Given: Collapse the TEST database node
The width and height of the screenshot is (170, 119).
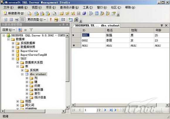Looking at the screenshot, I should (13, 59).
